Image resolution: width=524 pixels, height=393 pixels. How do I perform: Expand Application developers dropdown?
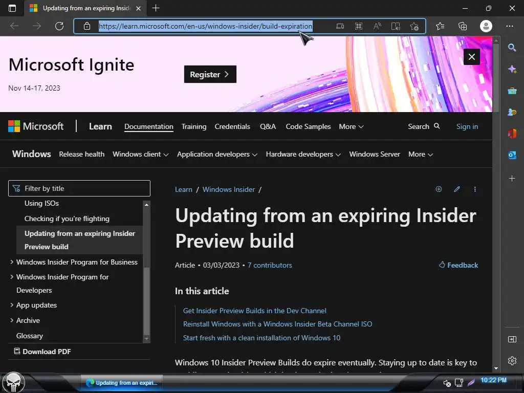pyautogui.click(x=217, y=154)
